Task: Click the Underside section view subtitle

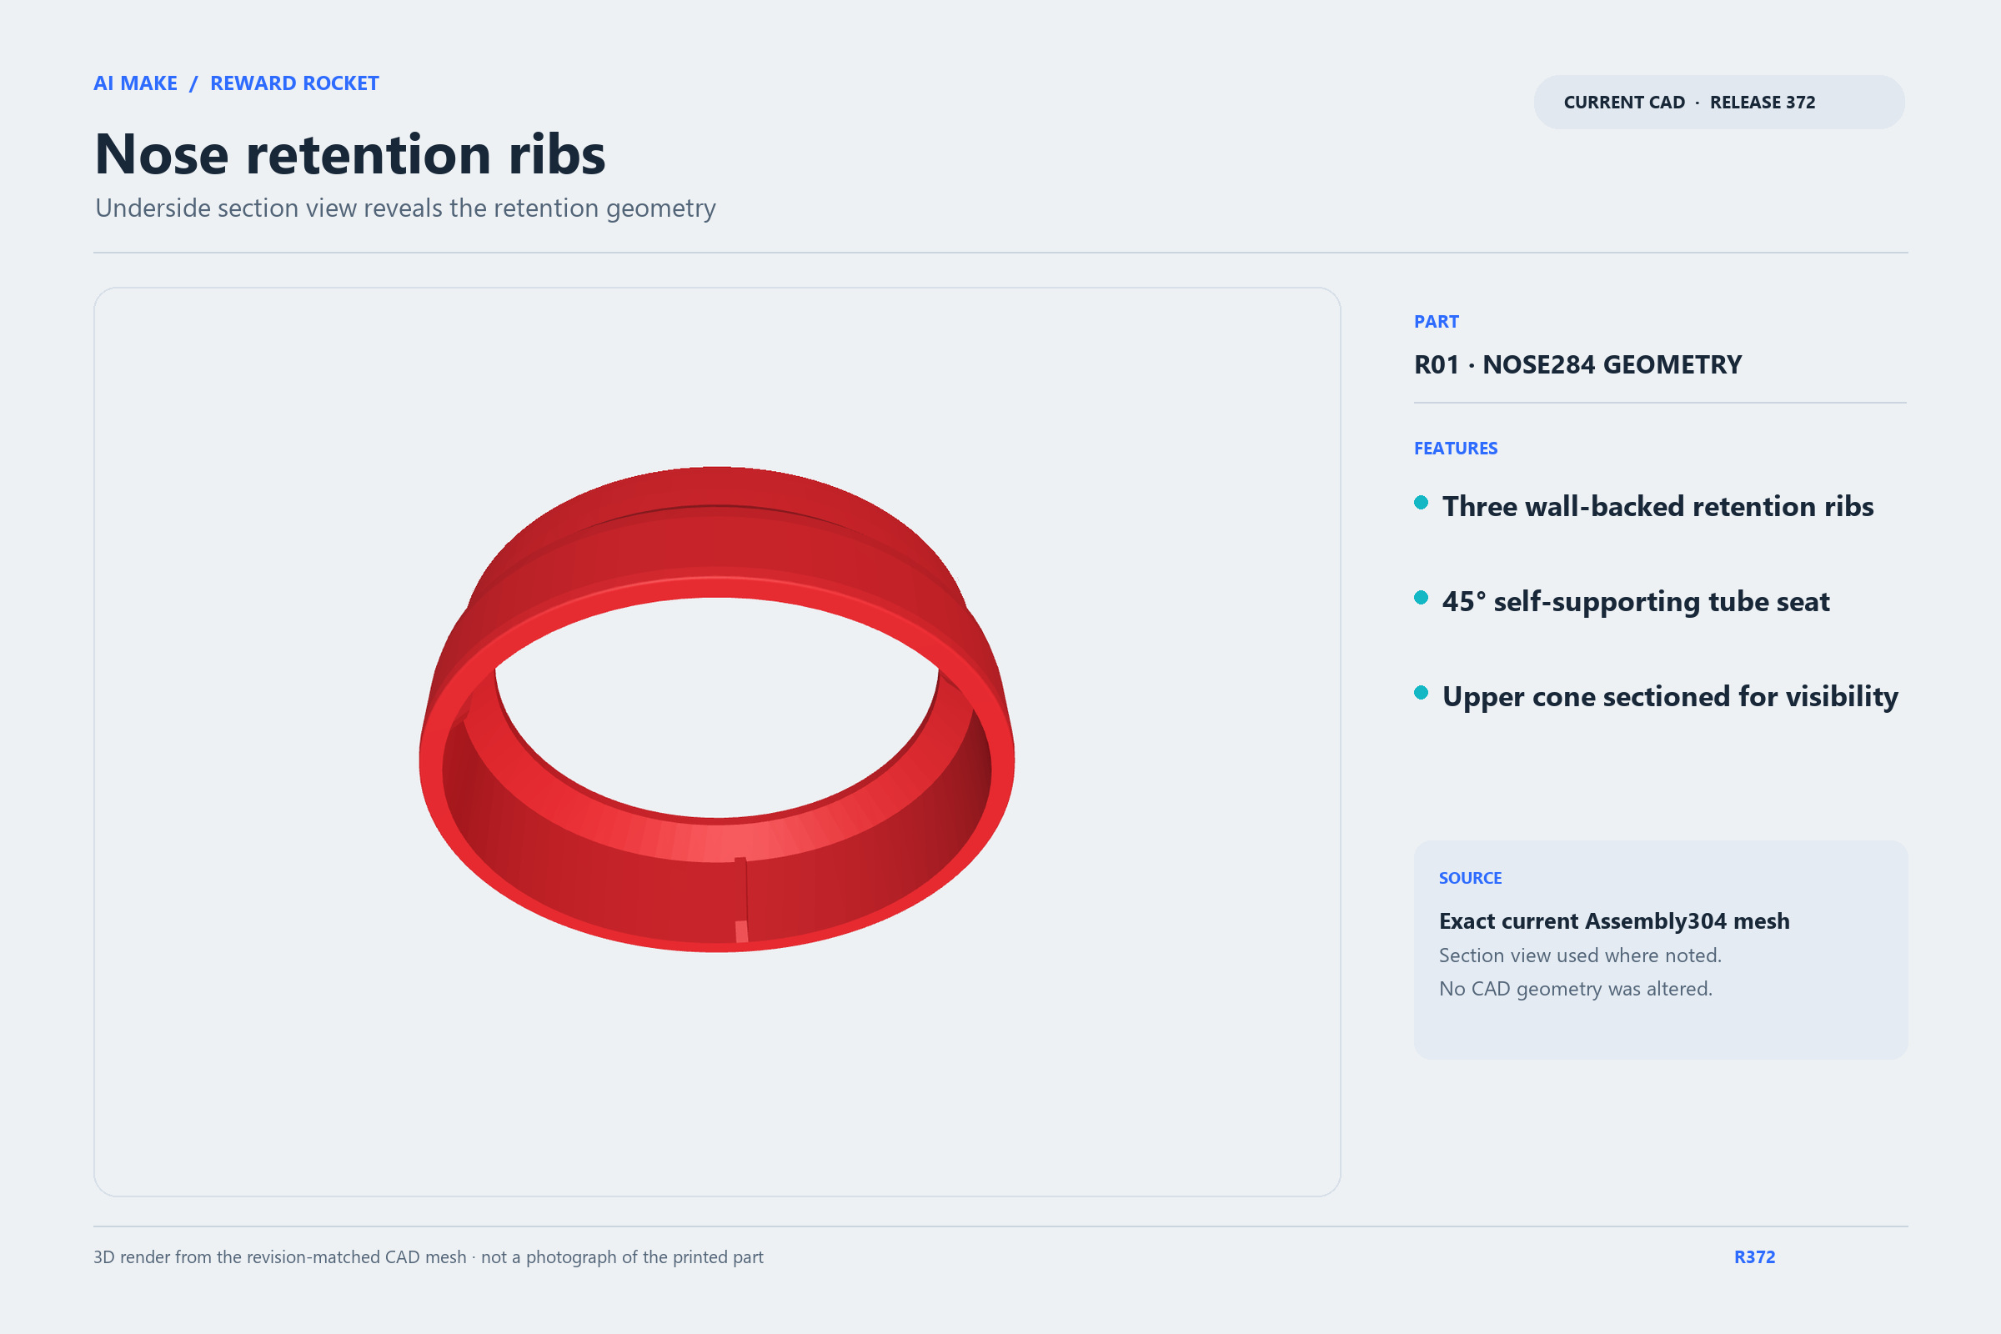Action: coord(405,208)
